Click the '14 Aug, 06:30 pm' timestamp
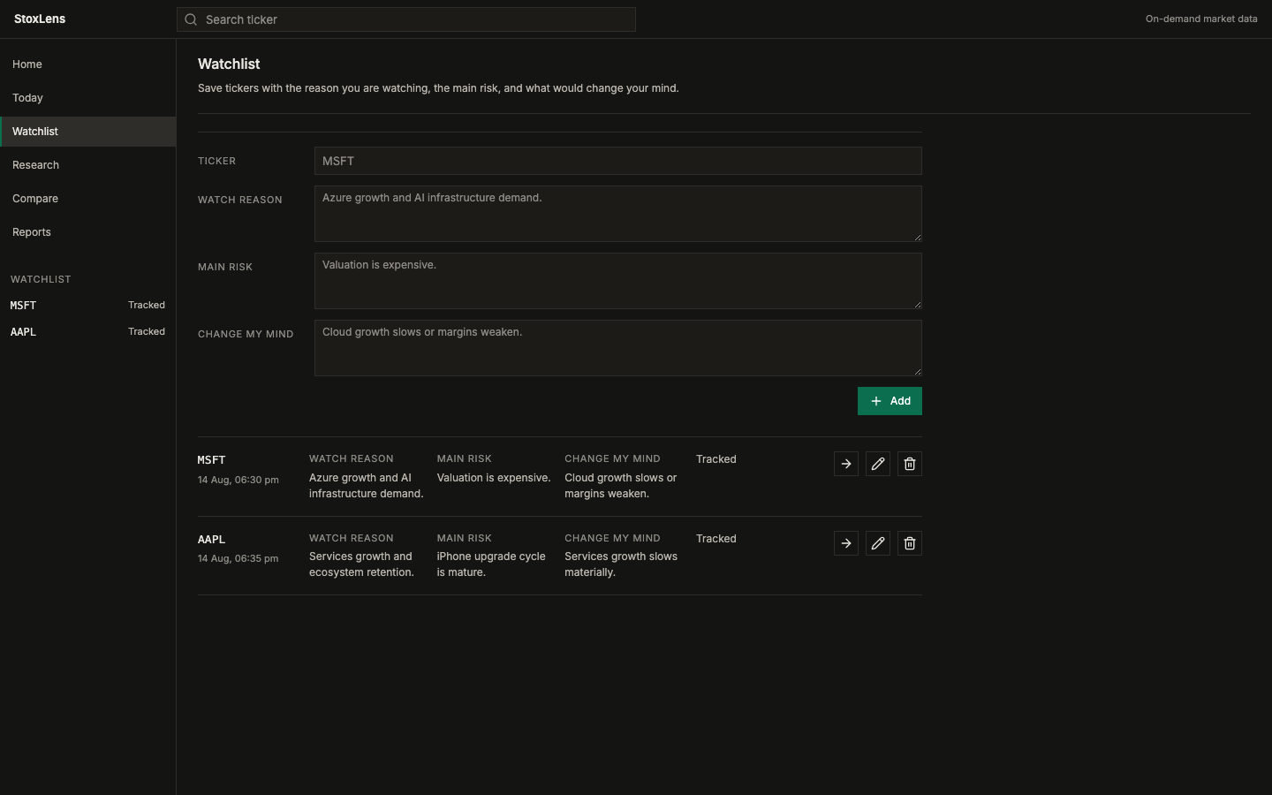This screenshot has height=795, width=1272. (238, 480)
